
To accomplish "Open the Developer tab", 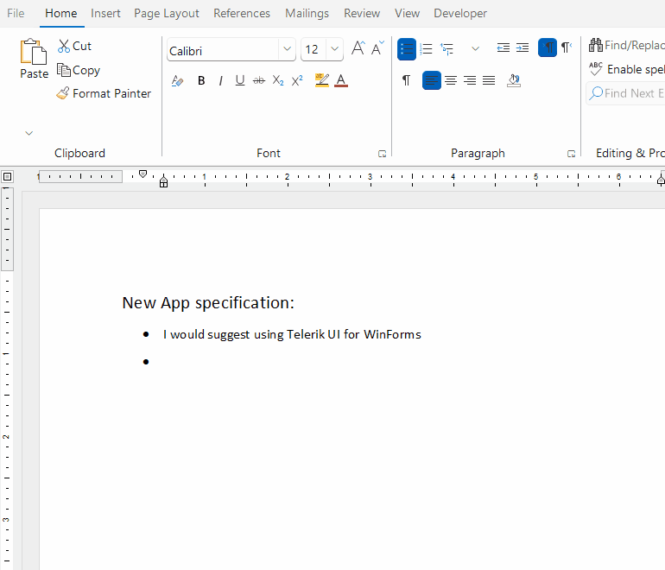I will click(x=460, y=14).
